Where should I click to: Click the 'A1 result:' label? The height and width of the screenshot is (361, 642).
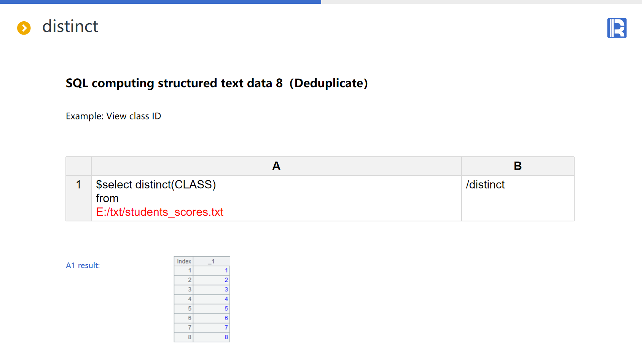[83, 266]
